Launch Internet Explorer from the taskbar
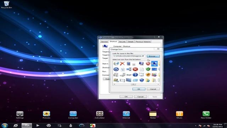227x128 pixels. [x=16, y=126]
